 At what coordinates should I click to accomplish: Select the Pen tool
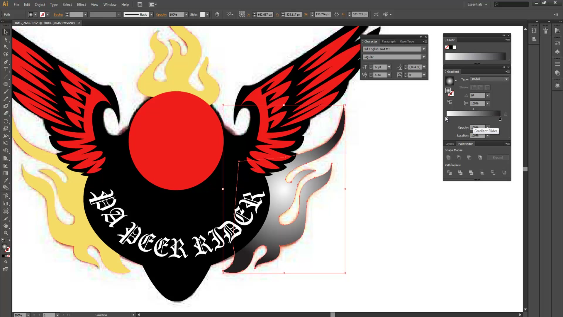6,62
